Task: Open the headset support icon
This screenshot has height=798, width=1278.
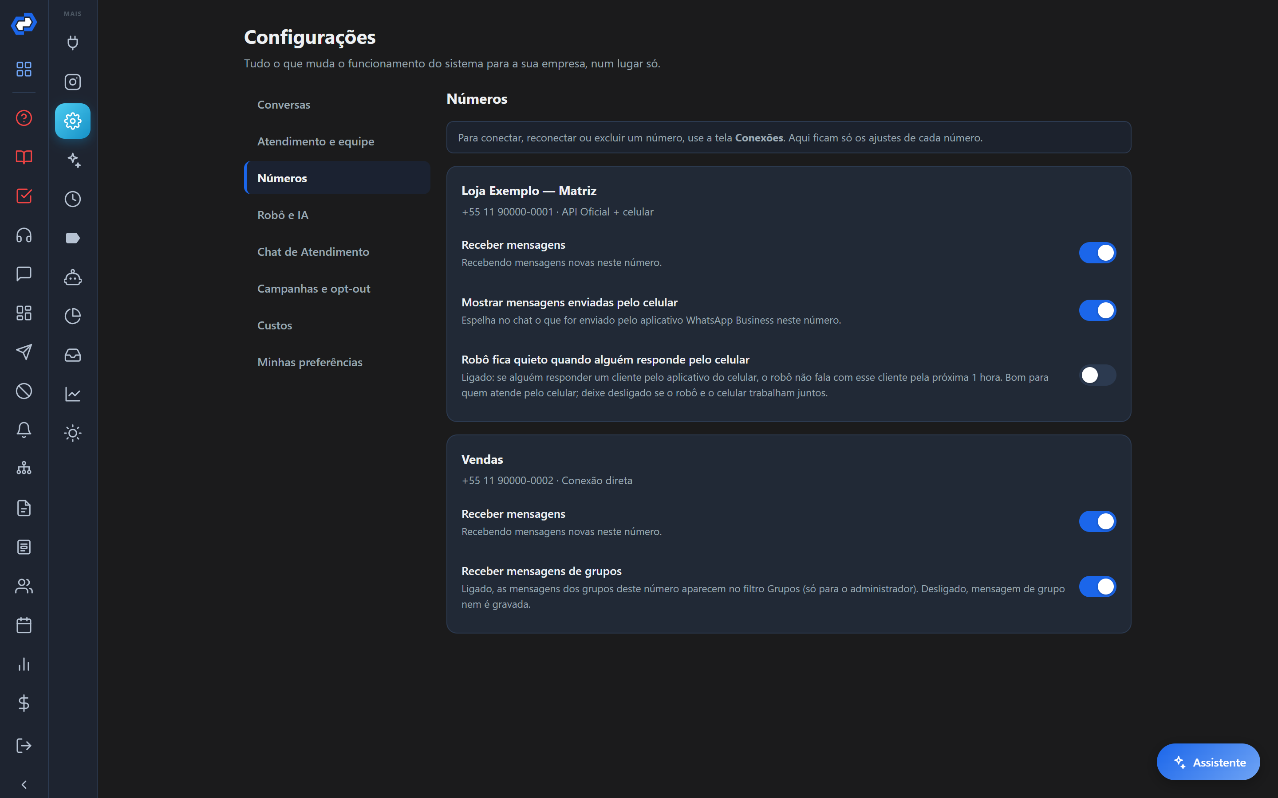Action: (24, 235)
